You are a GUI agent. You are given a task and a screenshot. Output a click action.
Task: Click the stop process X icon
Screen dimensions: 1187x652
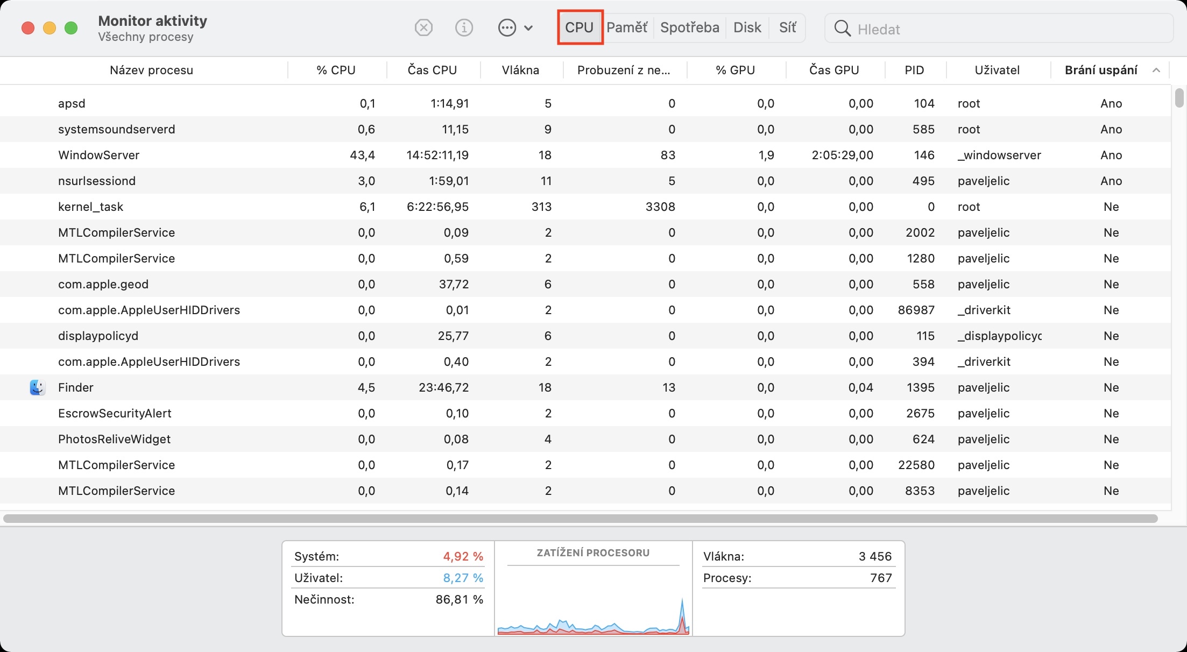[423, 27]
